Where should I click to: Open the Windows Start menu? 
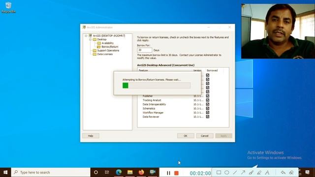[x=5, y=173]
